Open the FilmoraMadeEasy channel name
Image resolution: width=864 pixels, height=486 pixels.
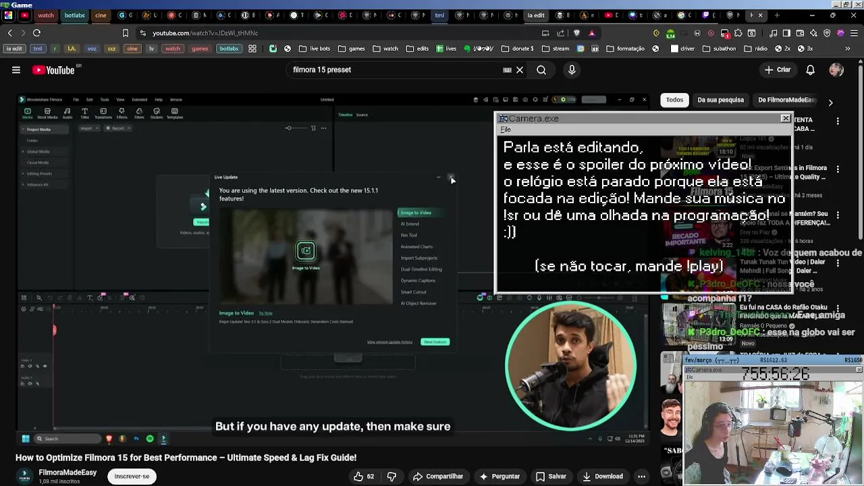pos(67,473)
